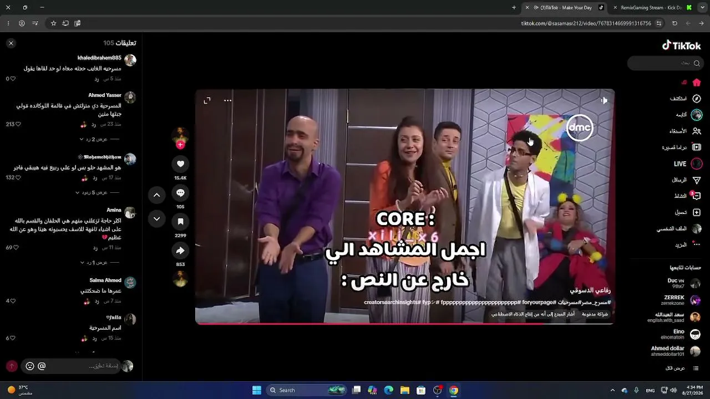This screenshot has width=710, height=399.
Task: Open the Chrome profile icon
Action: [22, 23]
